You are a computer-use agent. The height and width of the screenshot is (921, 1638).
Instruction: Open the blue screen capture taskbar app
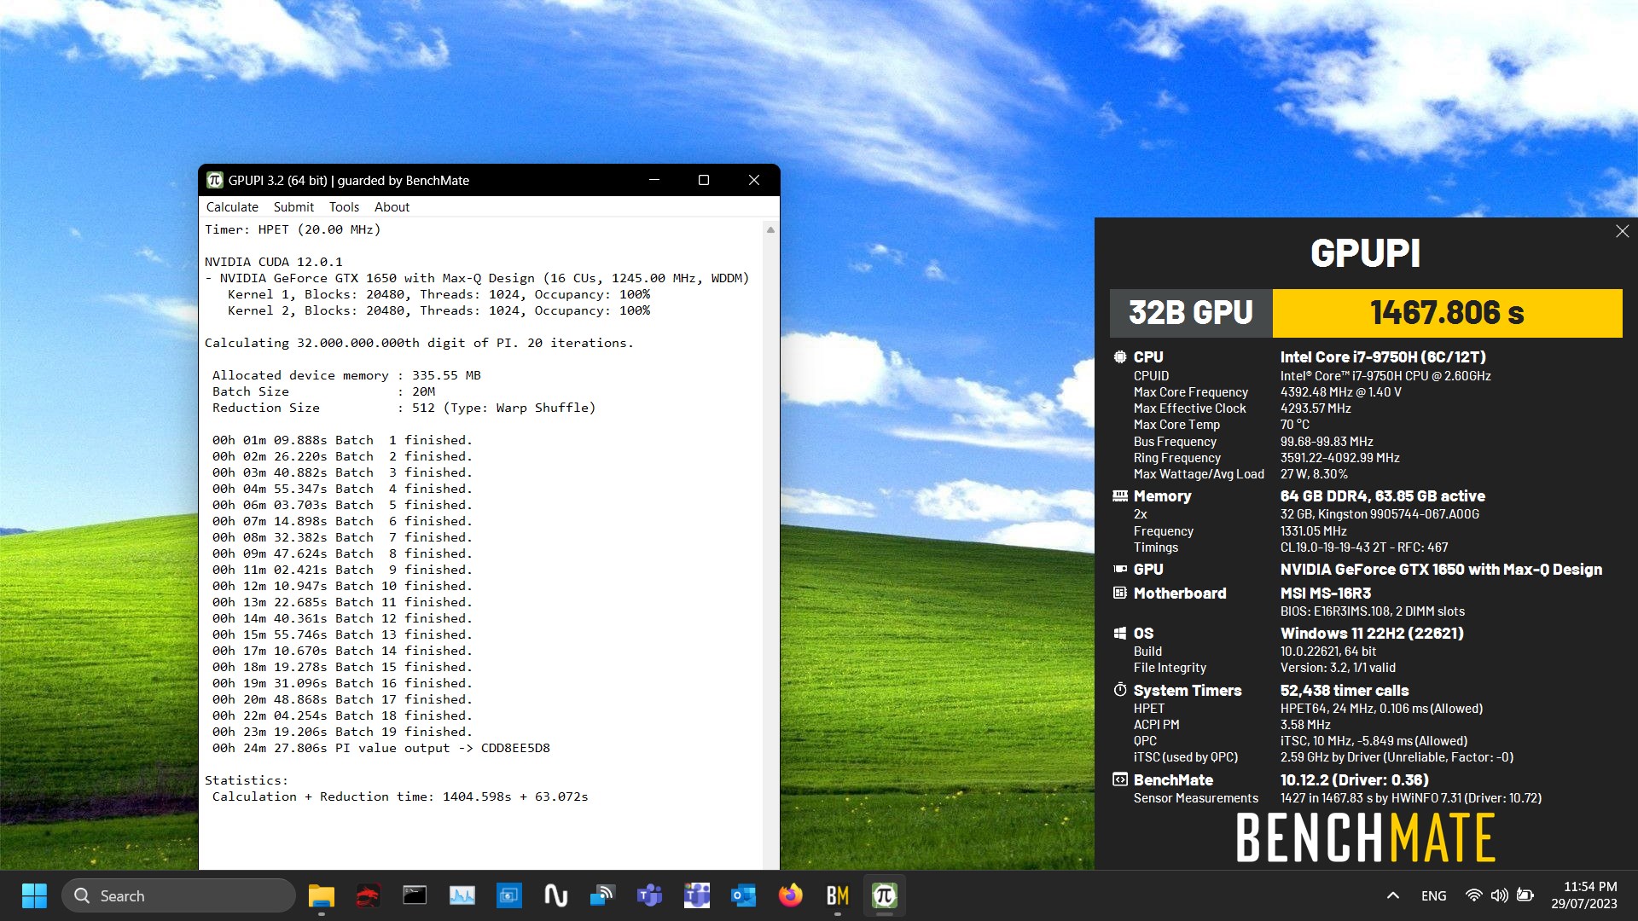tap(508, 895)
